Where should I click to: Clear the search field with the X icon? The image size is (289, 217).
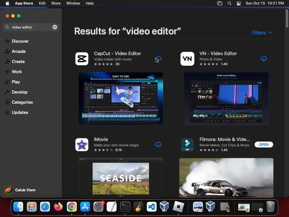[55, 27]
